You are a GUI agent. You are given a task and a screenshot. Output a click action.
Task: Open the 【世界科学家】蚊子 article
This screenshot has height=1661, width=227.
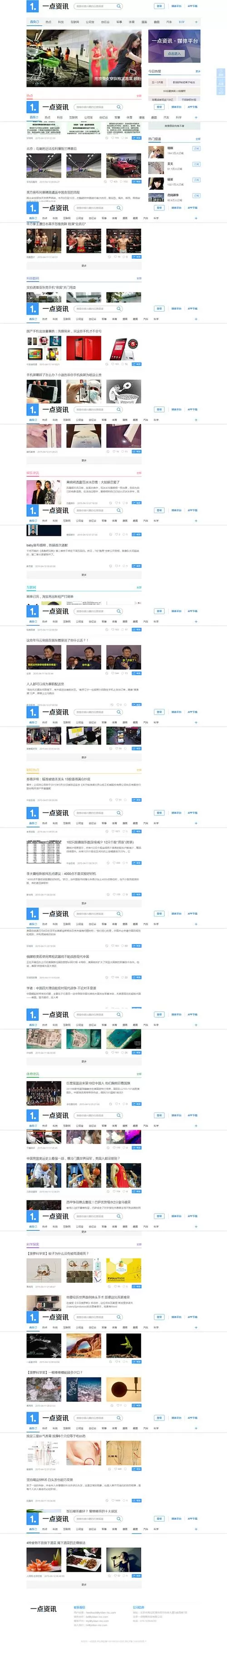58,1253
